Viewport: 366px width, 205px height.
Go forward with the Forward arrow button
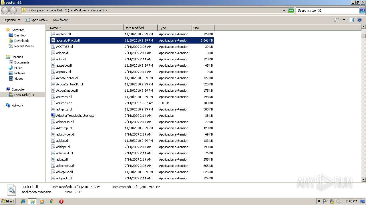click(x=13, y=11)
